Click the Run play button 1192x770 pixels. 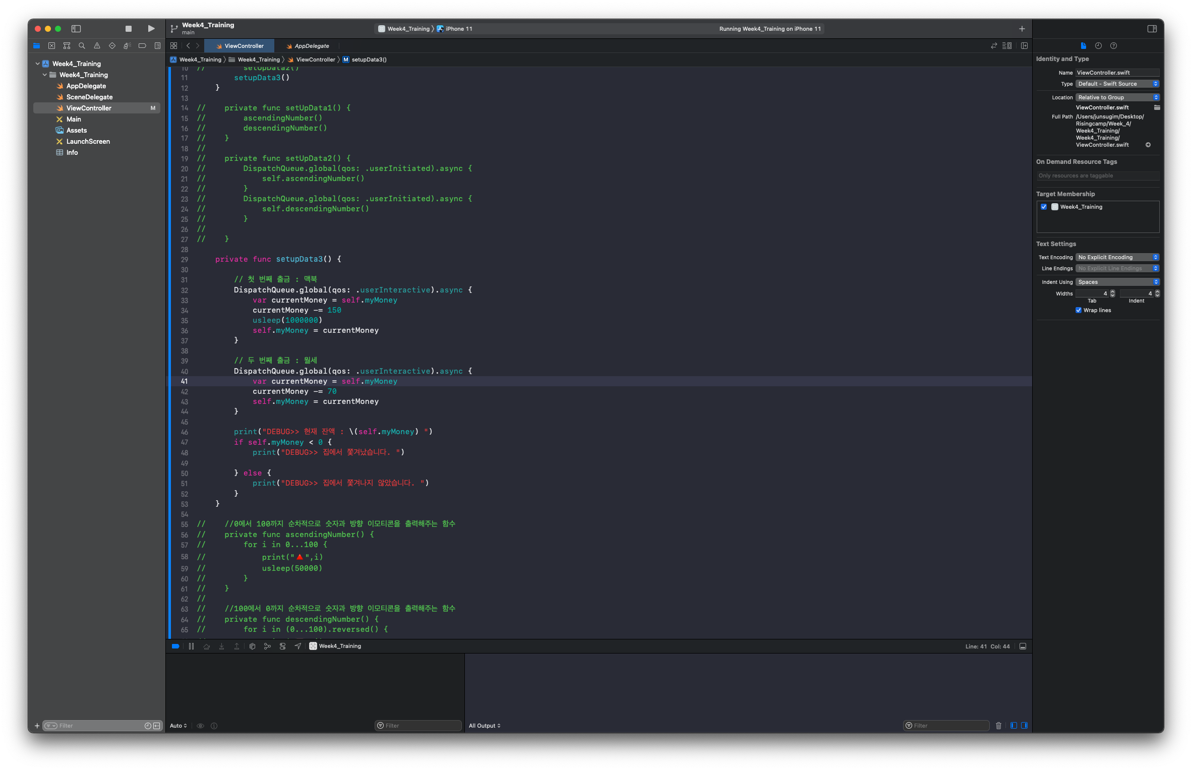click(151, 29)
